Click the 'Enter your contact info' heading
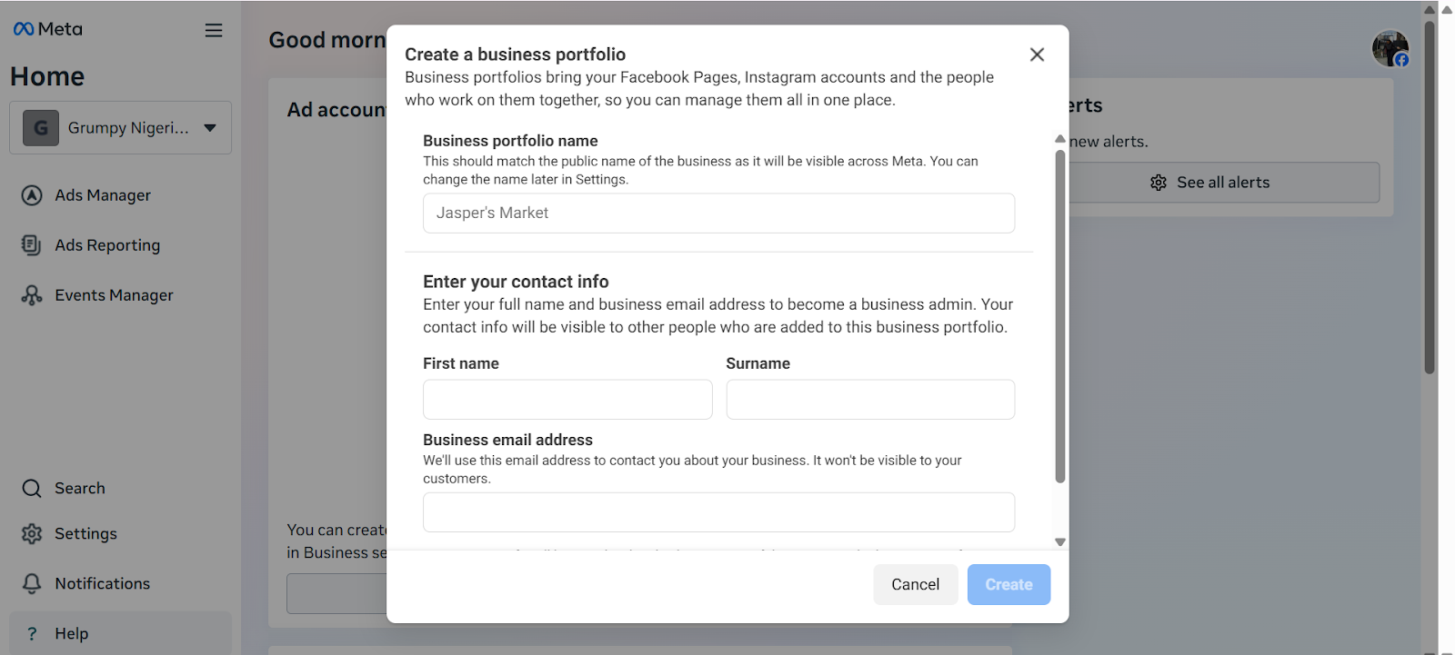Image resolution: width=1455 pixels, height=655 pixels. pos(516,282)
